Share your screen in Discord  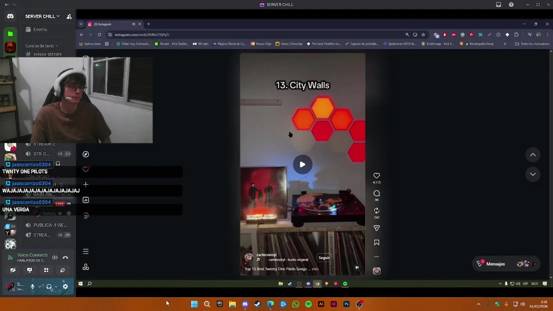(29, 270)
